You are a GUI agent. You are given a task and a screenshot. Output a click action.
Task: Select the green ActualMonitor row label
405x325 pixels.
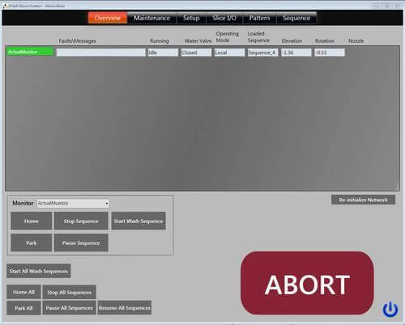[30, 52]
